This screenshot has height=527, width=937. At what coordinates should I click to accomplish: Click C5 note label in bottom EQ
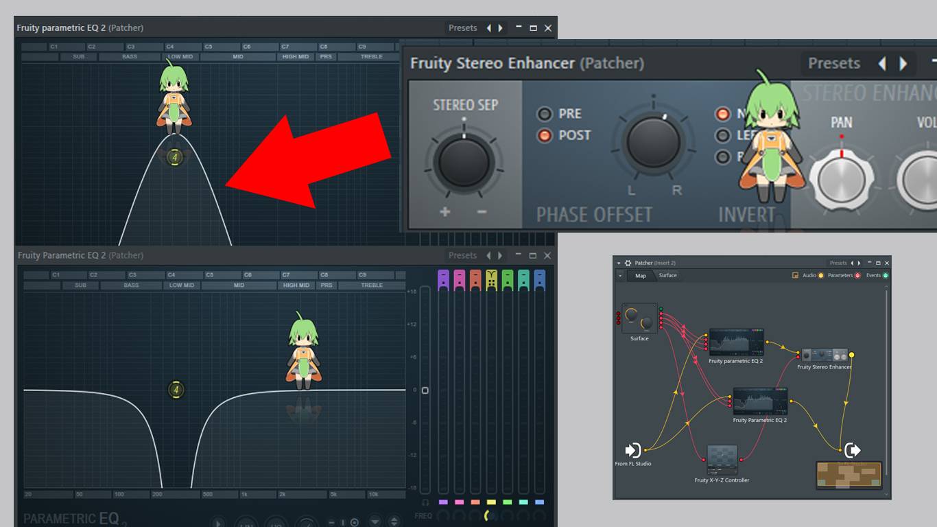pos(210,274)
